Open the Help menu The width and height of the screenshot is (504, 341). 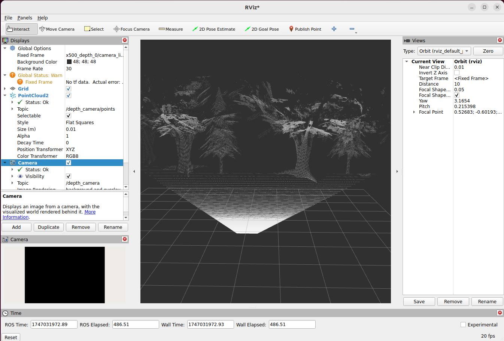42,18
